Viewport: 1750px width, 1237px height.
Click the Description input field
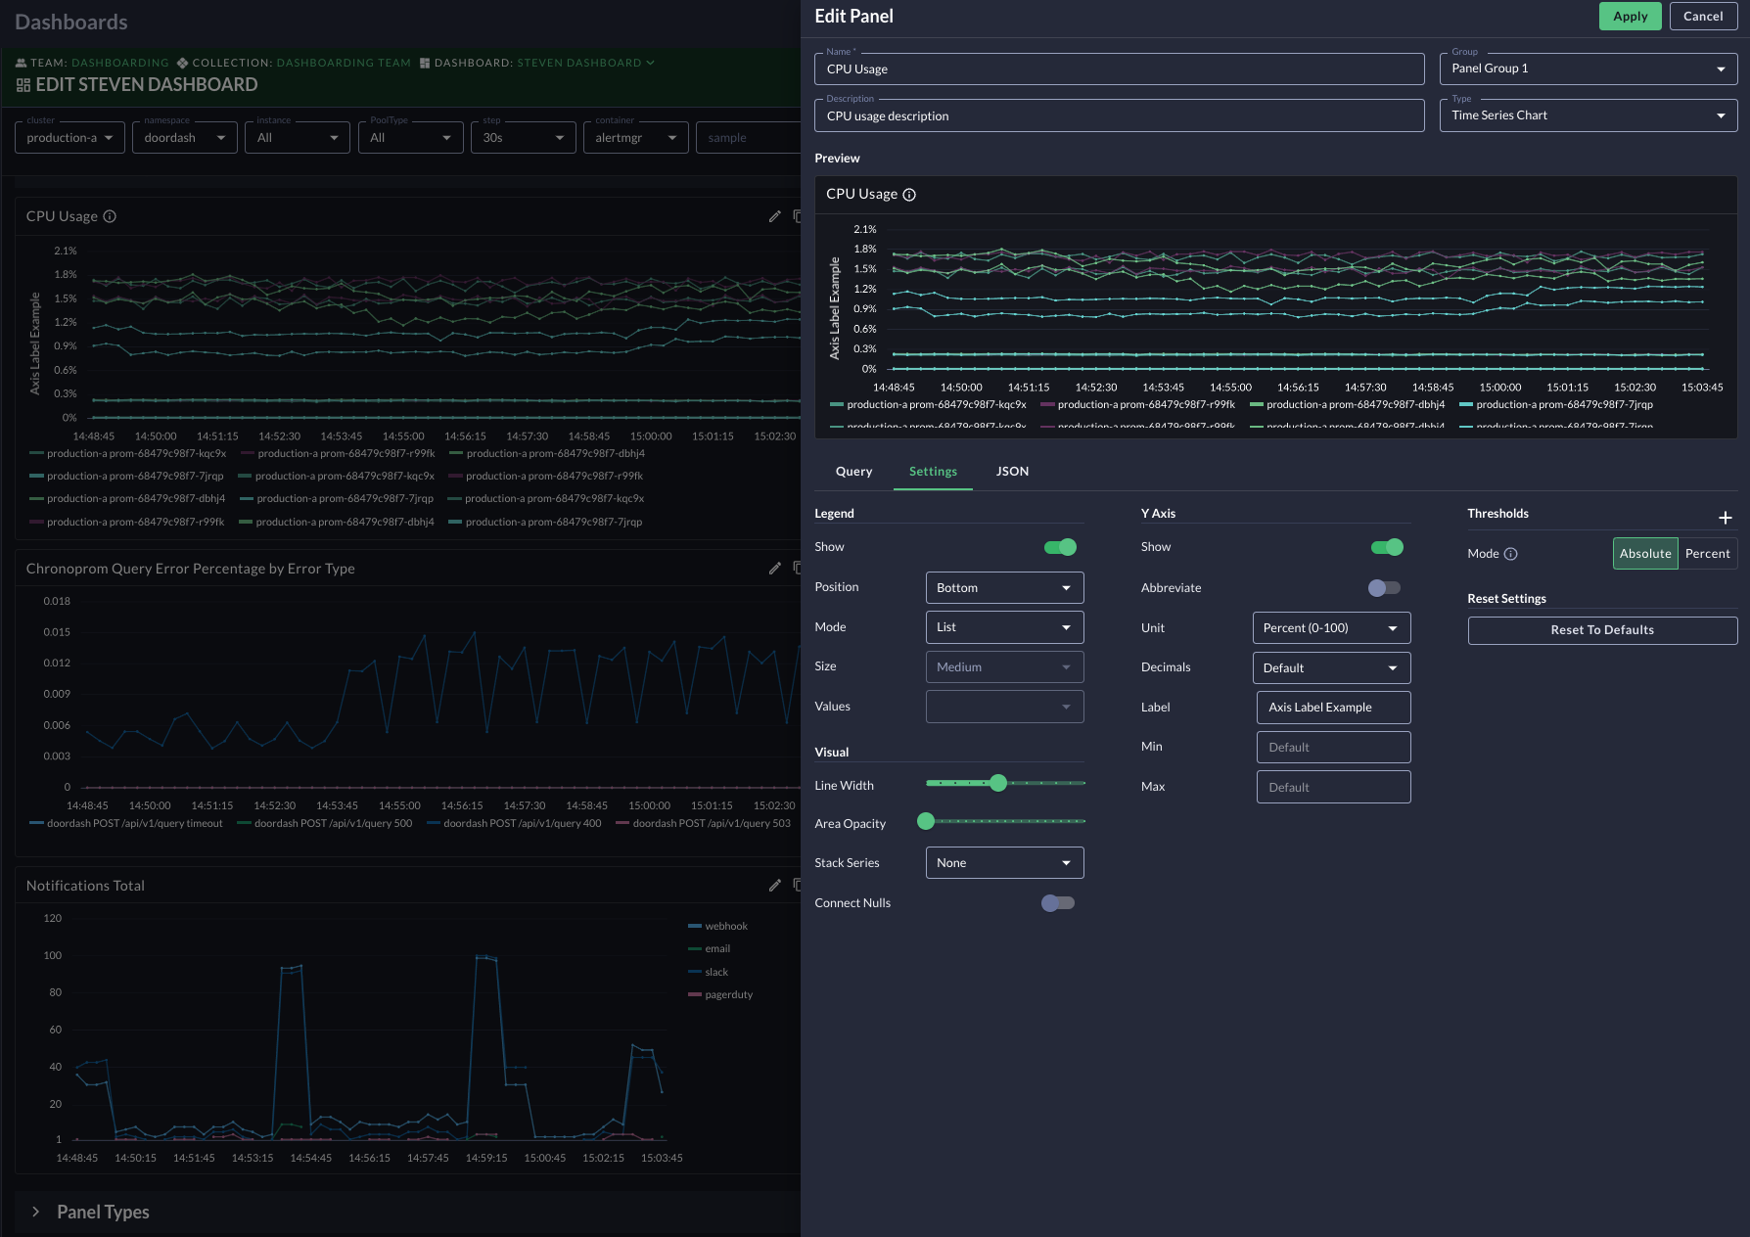coord(1119,115)
